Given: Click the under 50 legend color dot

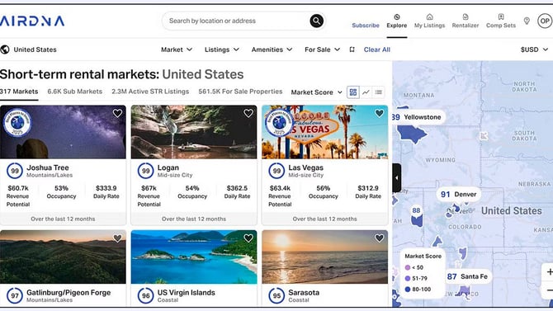Looking at the screenshot, I should [x=408, y=267].
